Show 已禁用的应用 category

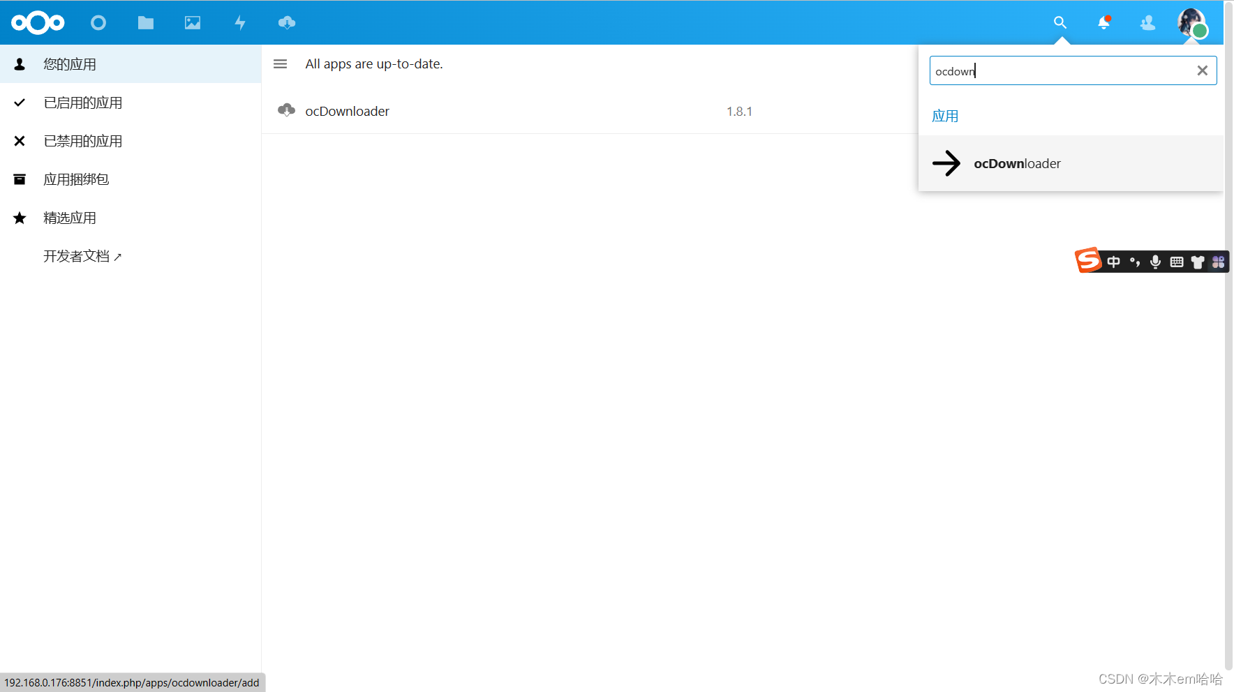(x=82, y=141)
